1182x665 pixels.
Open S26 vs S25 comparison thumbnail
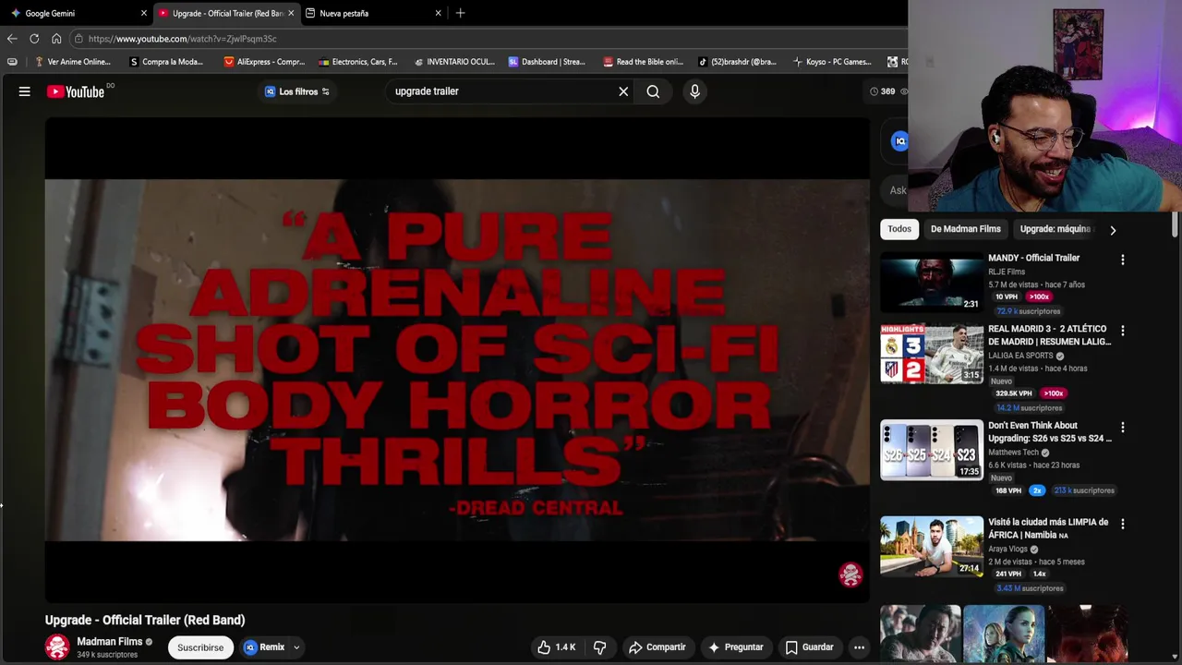coord(932,450)
